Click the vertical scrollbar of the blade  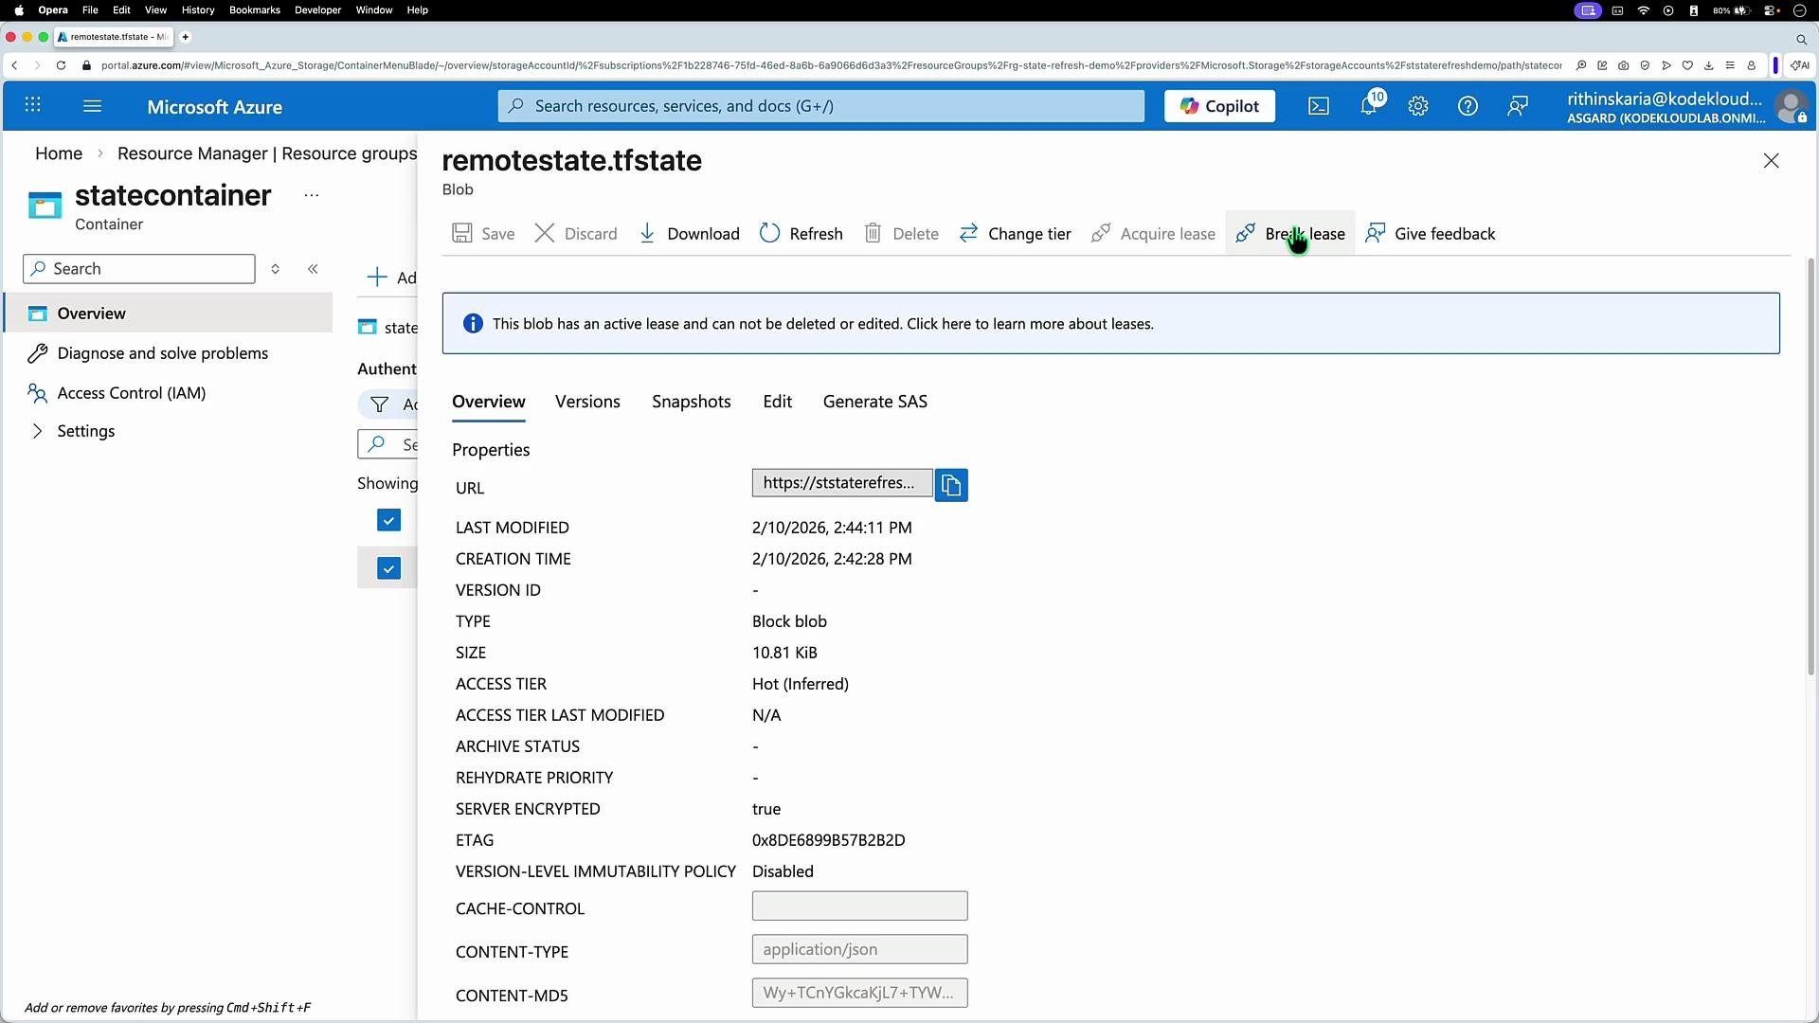click(1810, 466)
